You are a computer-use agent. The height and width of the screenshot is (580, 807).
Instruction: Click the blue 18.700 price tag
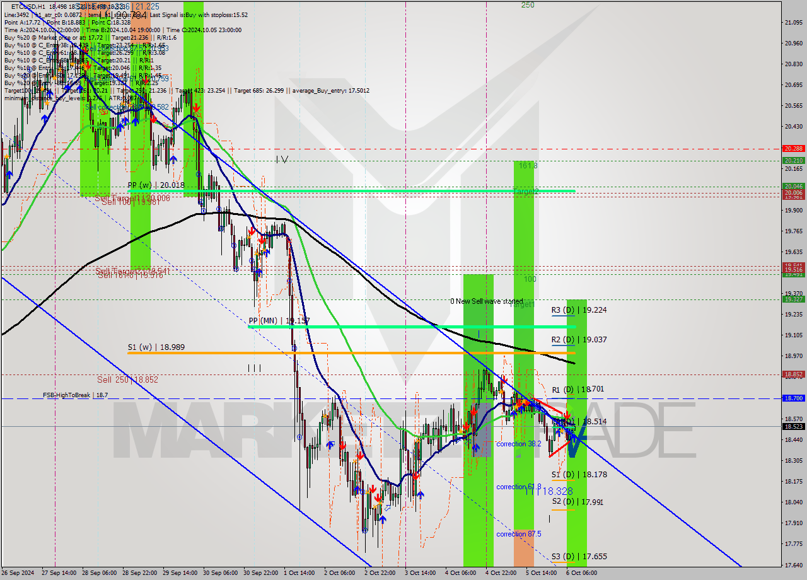point(793,398)
